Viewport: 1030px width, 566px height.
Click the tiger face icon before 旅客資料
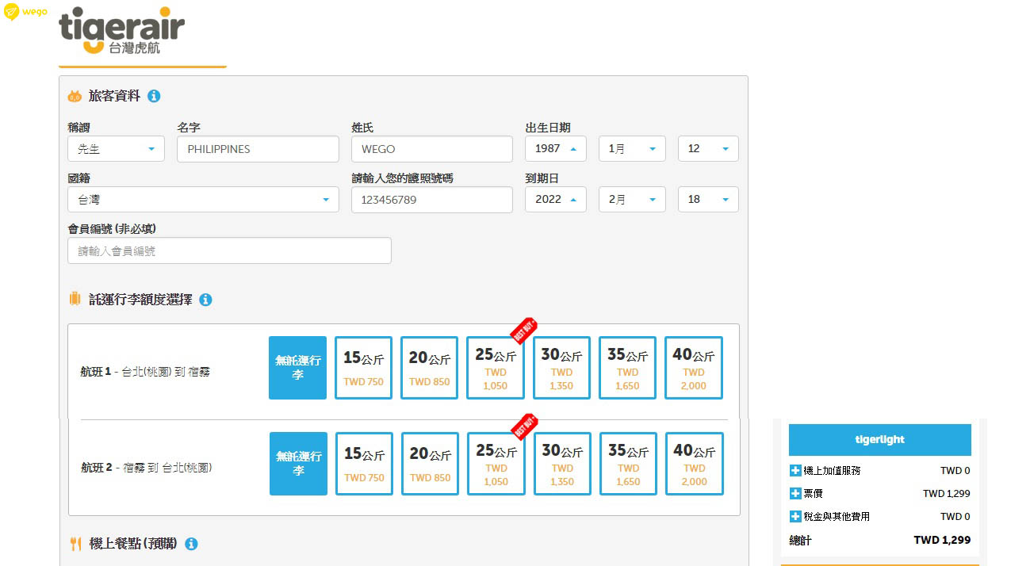[75, 96]
